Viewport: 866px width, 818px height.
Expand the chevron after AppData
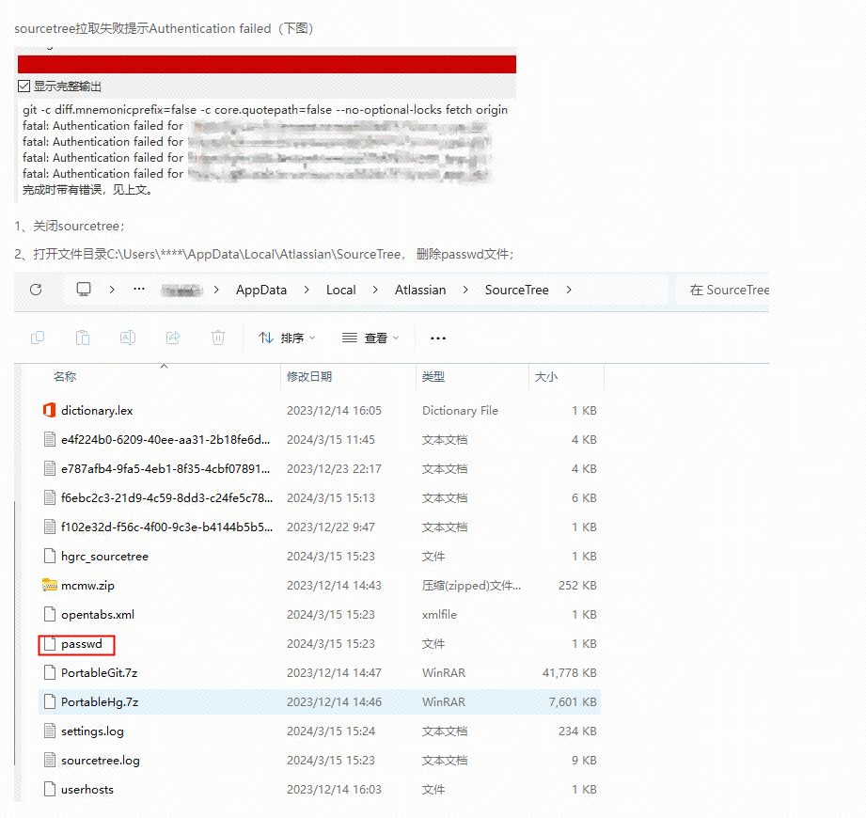coord(307,290)
